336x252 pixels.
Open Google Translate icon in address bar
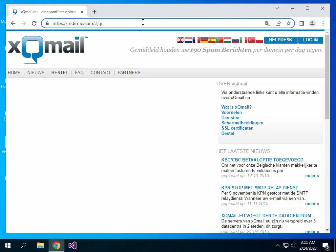pyautogui.click(x=268, y=23)
